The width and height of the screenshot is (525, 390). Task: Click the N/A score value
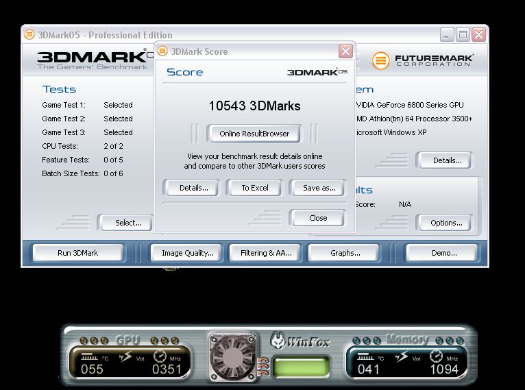click(405, 204)
